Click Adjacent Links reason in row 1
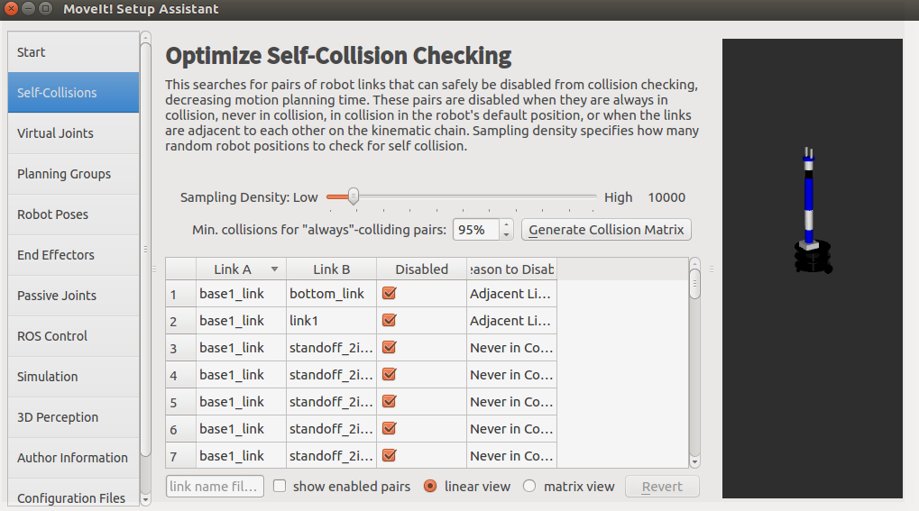The width and height of the screenshot is (919, 511). pyautogui.click(x=511, y=294)
